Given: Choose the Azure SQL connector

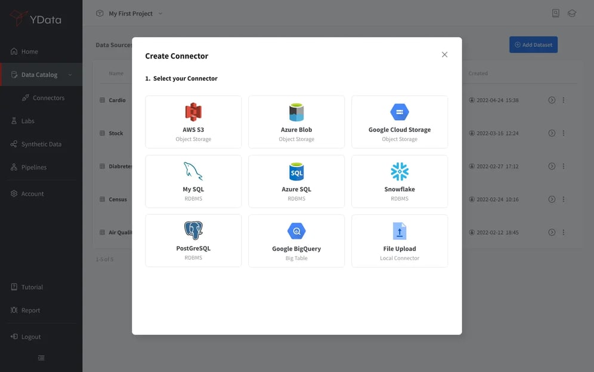Looking at the screenshot, I should point(296,182).
